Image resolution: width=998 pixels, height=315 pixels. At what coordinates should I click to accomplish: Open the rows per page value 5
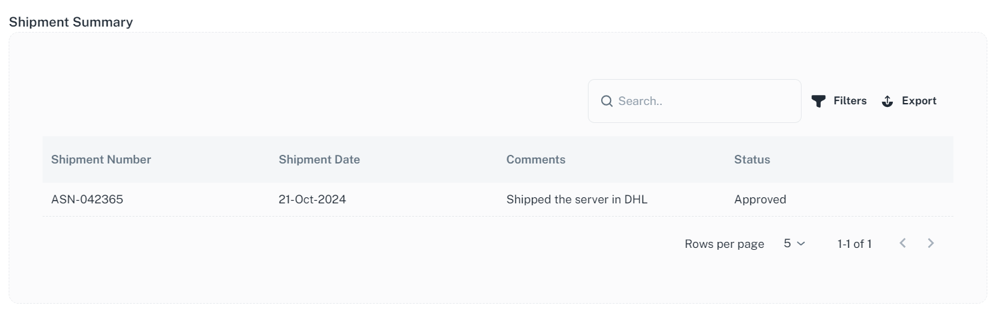pyautogui.click(x=787, y=243)
